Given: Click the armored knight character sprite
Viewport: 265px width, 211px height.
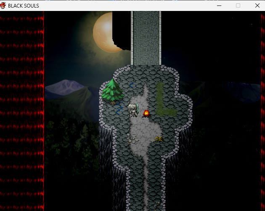Looking at the screenshot, I should point(133,110).
